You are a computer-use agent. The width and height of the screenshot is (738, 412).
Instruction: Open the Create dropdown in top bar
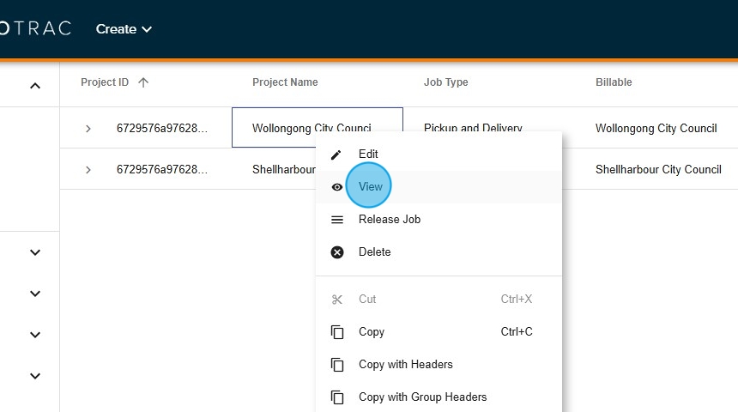[x=124, y=29]
